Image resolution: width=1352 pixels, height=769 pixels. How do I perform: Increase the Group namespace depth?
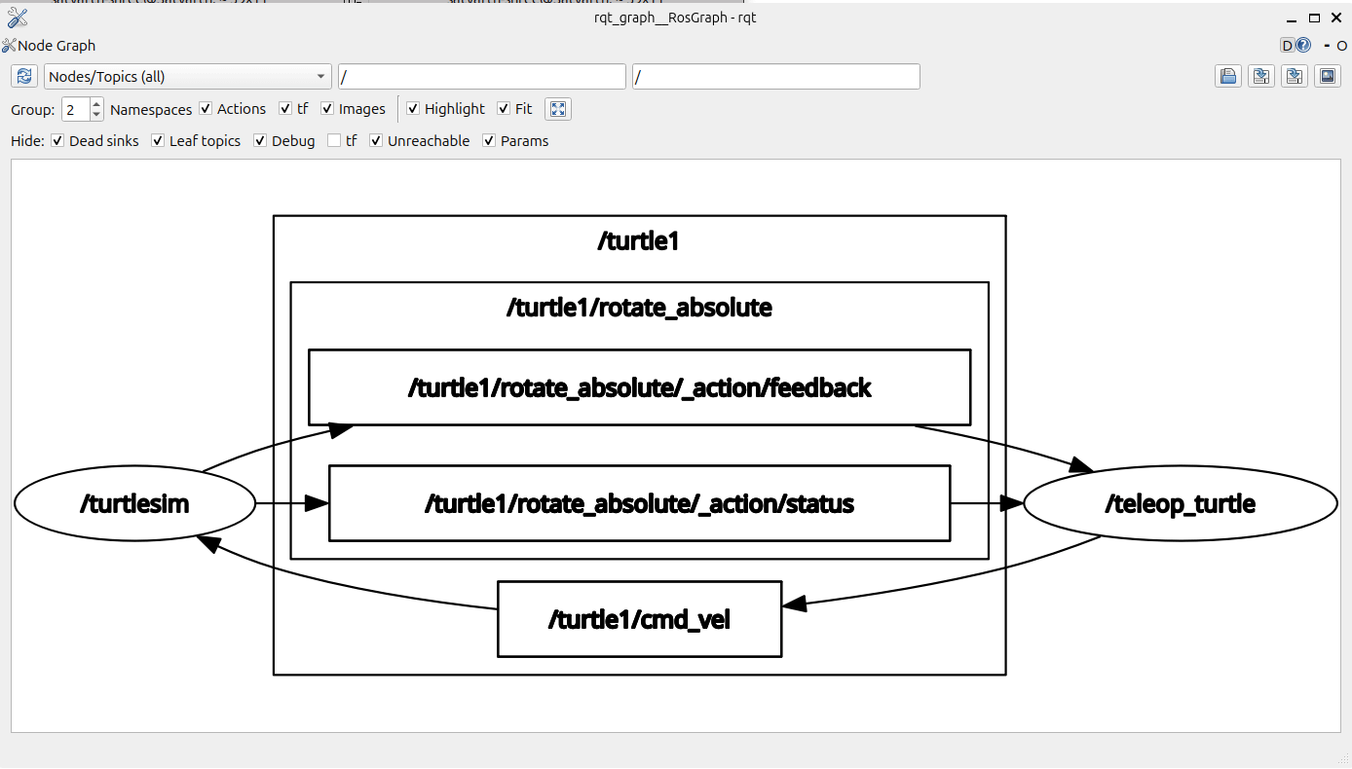click(96, 103)
